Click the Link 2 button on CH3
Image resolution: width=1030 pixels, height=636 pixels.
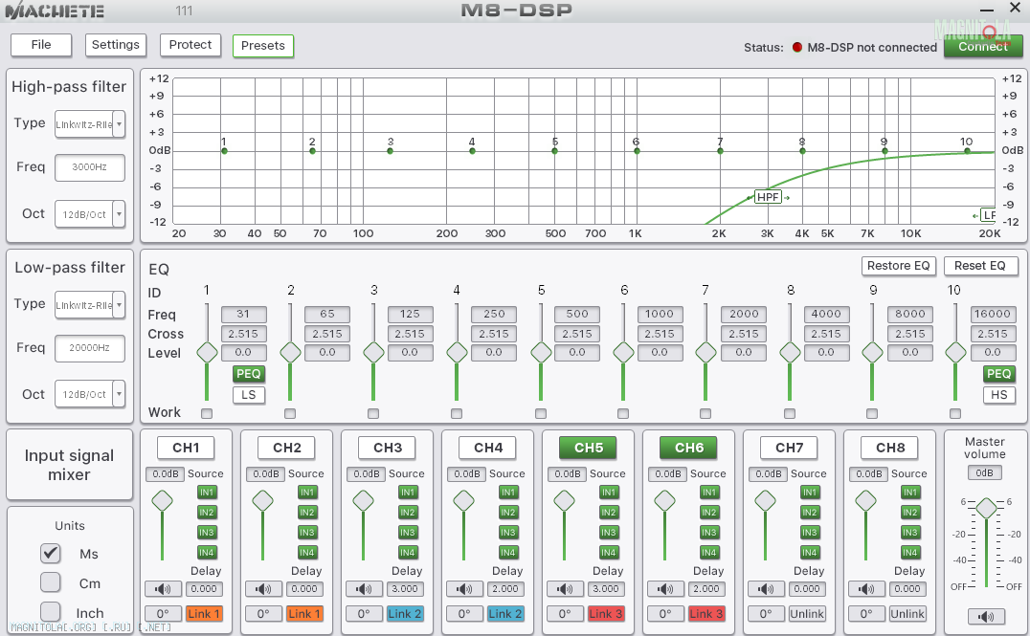pos(405,614)
